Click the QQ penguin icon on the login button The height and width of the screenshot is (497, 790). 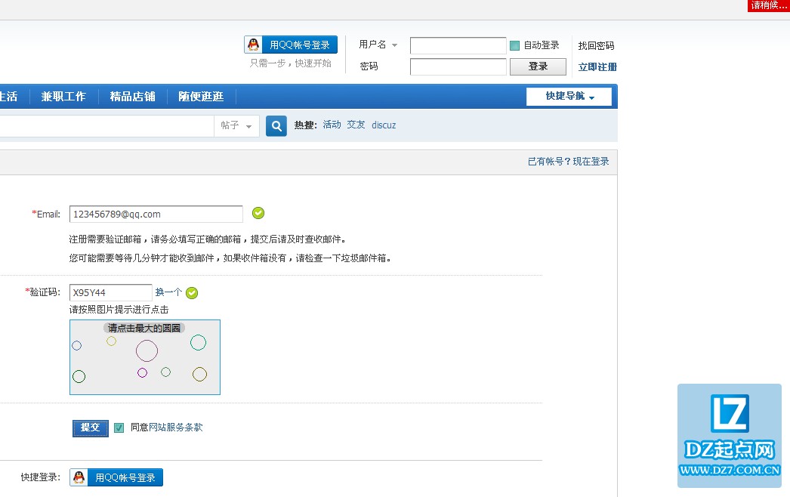pos(252,44)
